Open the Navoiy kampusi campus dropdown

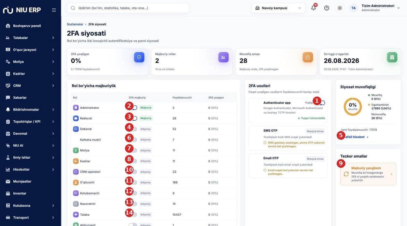[x=278, y=8]
